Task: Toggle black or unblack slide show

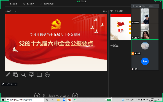Action: tap(31, 75)
